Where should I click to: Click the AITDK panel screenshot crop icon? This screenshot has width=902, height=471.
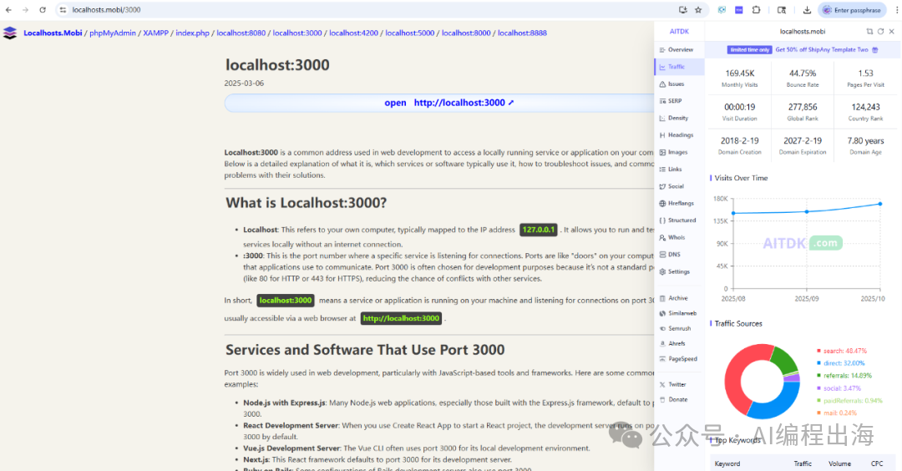tap(869, 32)
